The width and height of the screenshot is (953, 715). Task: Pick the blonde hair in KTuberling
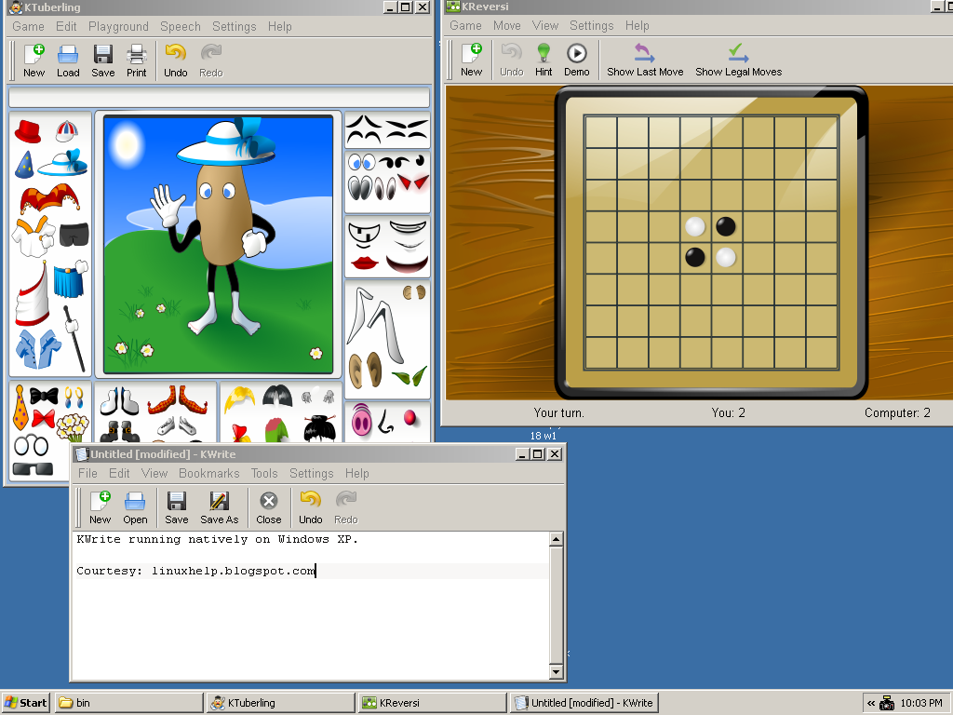point(239,399)
